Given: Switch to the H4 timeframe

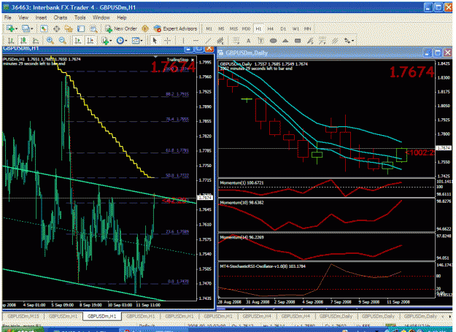Looking at the screenshot, I should pyautogui.click(x=271, y=28).
